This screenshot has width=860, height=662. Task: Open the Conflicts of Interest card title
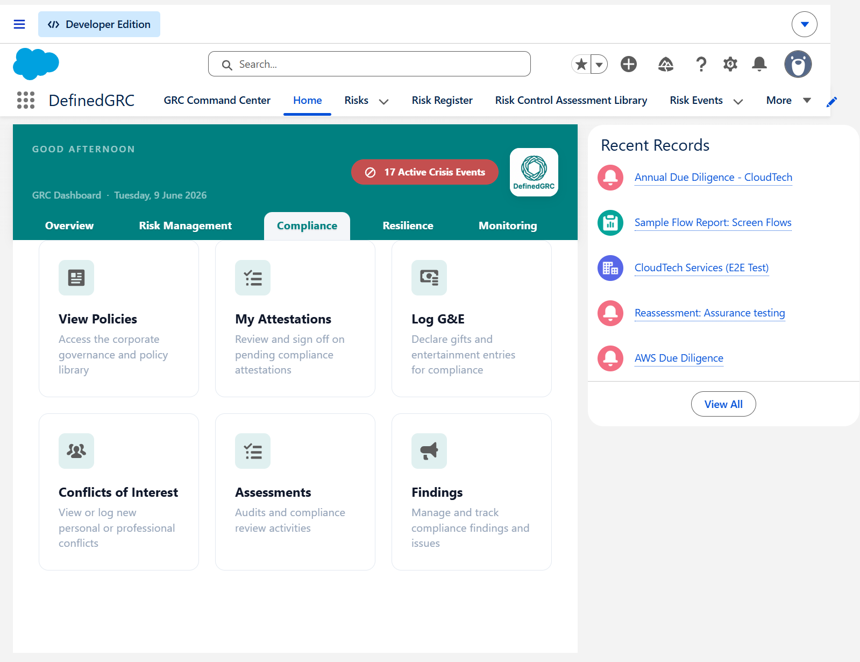(x=118, y=492)
